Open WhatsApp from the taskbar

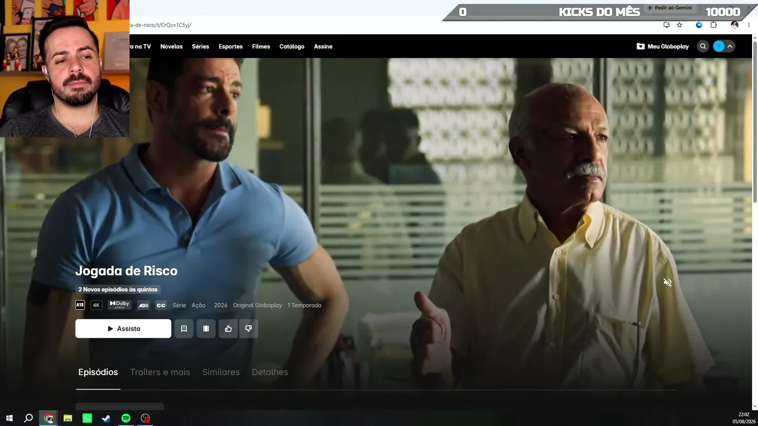tap(87, 418)
